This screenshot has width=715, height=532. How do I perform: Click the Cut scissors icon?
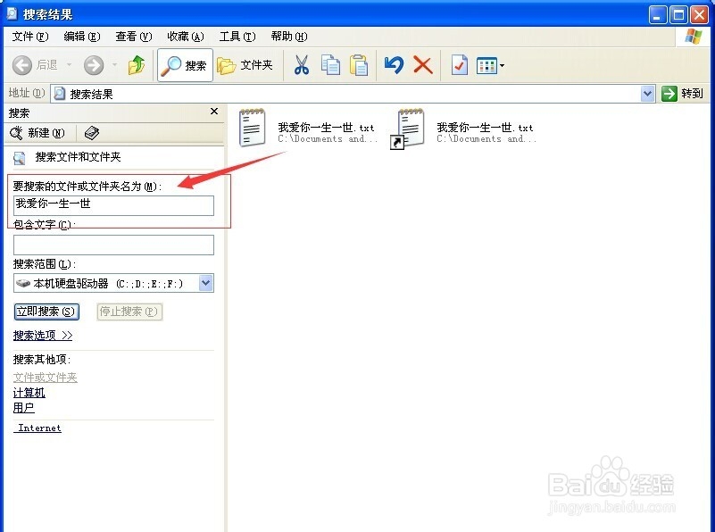click(x=301, y=65)
